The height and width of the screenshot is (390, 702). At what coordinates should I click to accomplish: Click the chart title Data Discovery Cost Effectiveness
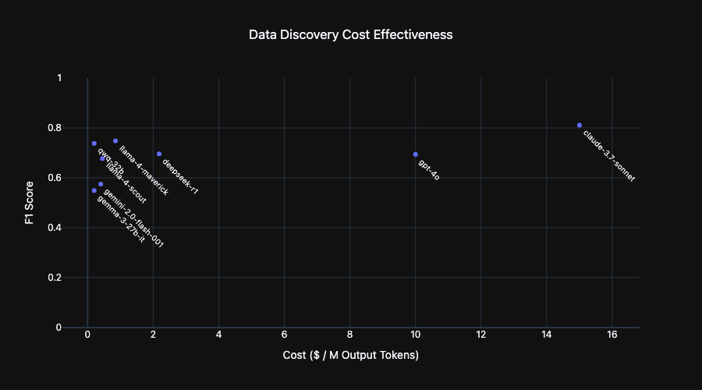(350, 35)
